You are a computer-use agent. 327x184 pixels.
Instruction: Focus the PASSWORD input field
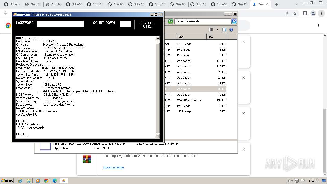pos(60,24)
